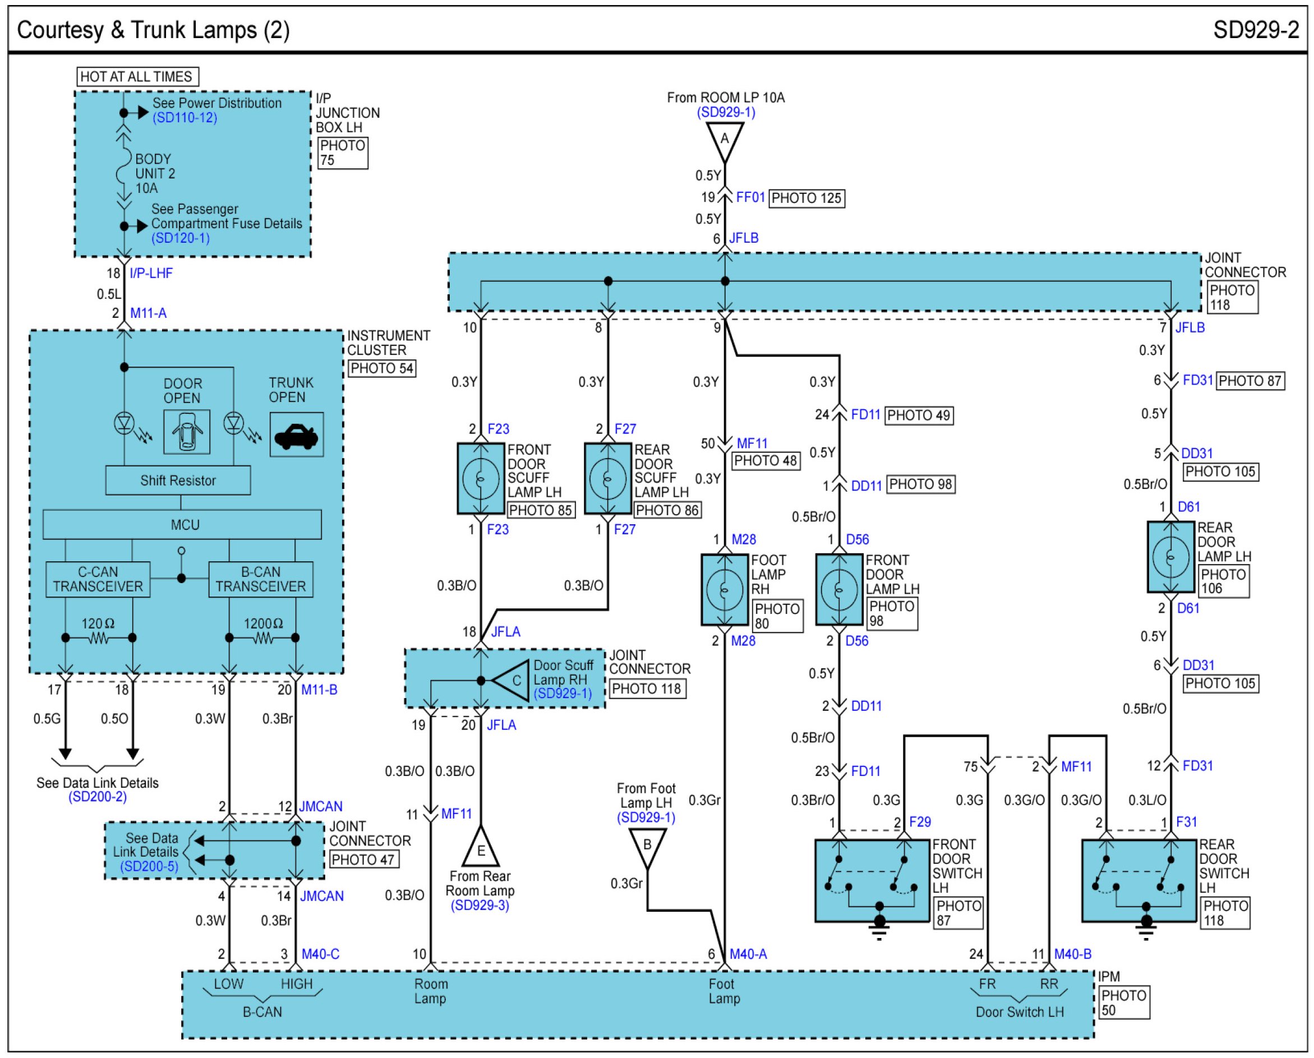Open the SD110-12 Power Distribution link
Viewport: 1314px width, 1058px height.
(185, 118)
